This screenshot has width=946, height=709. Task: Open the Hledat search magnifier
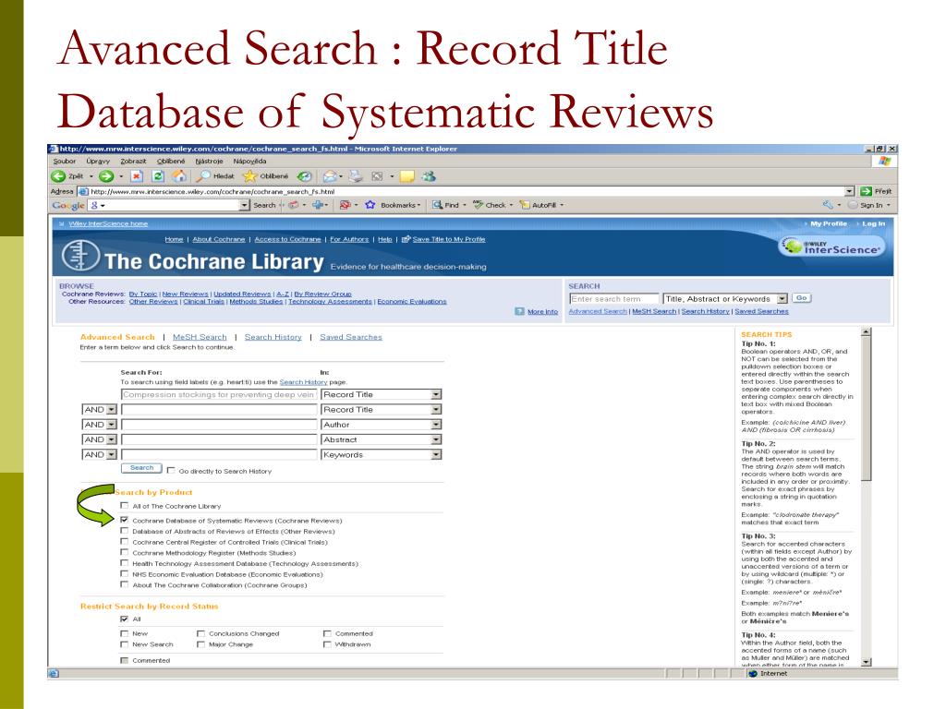203,176
